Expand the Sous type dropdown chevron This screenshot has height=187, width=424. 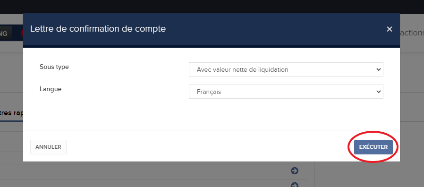click(x=378, y=69)
